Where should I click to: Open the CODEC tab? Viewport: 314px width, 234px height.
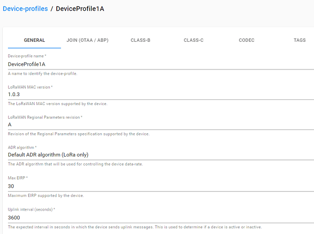tap(247, 40)
